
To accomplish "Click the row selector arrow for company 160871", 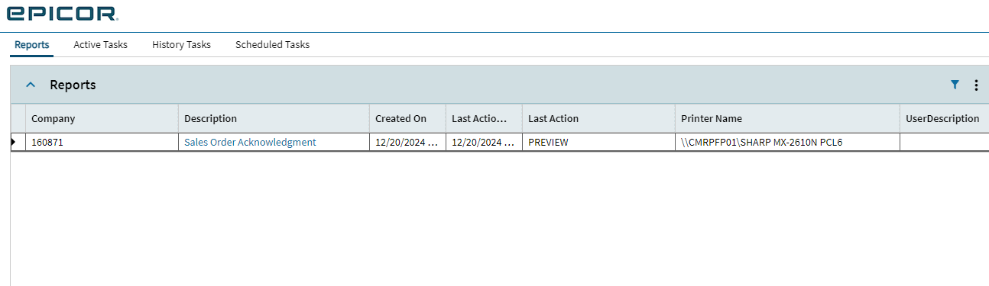I will 13,142.
